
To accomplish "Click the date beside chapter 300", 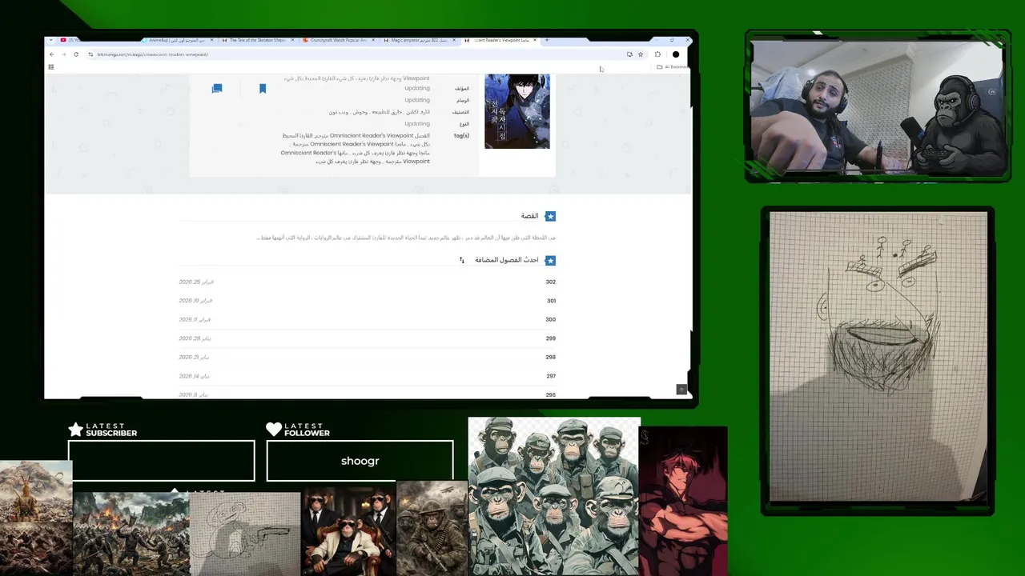I will (x=195, y=319).
